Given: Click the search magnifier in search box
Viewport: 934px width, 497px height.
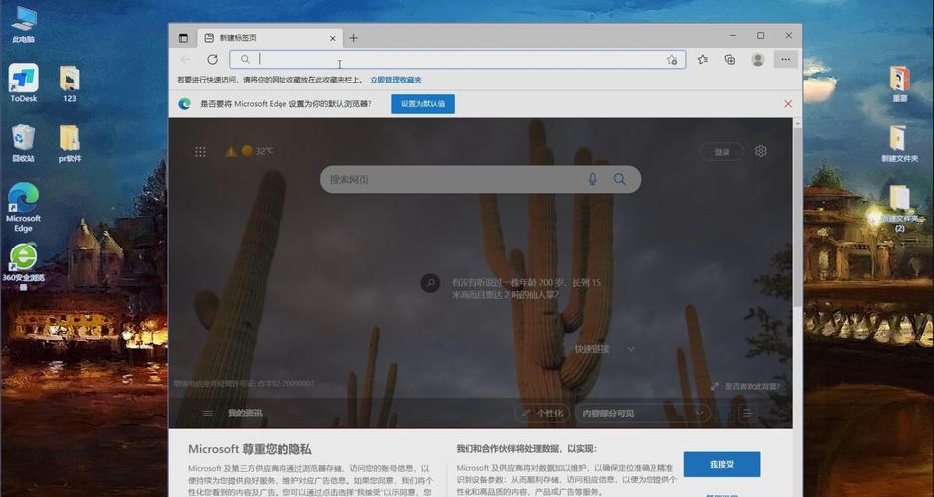Looking at the screenshot, I should tap(620, 179).
